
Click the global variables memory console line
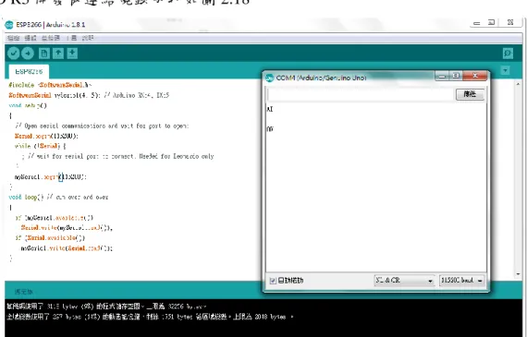coord(150,317)
